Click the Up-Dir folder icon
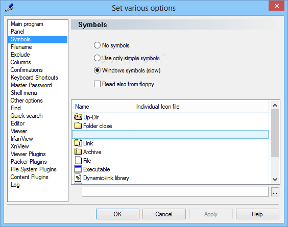 [x=78, y=117]
